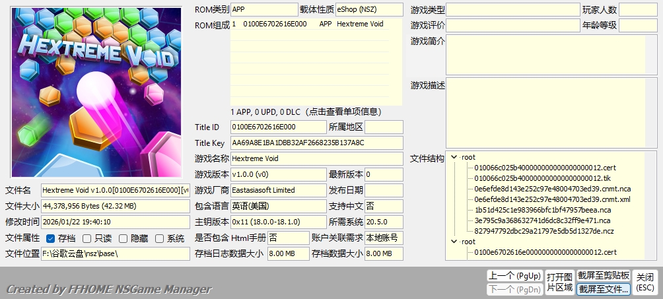Tick the 系统 system attribute checkbox
This screenshot has height=299, width=663.
click(159, 238)
